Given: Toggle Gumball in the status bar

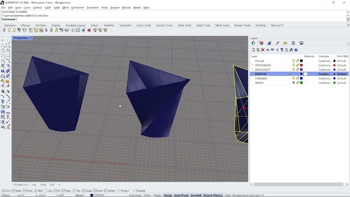Looking at the screenshot, I should point(196,195).
